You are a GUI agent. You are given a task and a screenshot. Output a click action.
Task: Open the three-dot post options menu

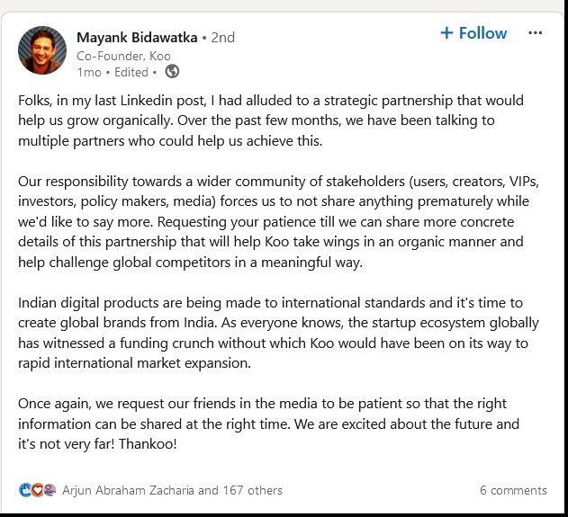click(536, 33)
